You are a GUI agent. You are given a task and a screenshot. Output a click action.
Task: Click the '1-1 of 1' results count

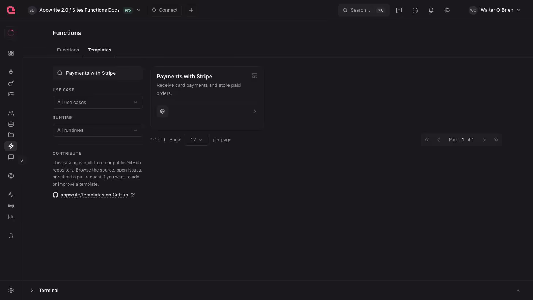pyautogui.click(x=158, y=140)
